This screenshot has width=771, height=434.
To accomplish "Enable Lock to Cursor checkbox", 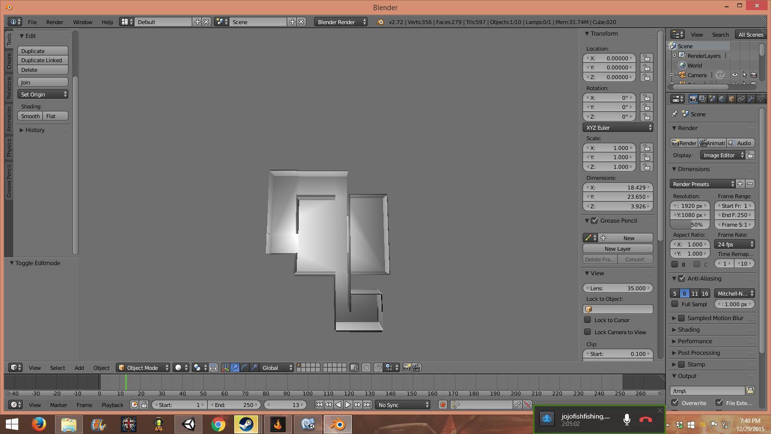I will [x=587, y=320].
